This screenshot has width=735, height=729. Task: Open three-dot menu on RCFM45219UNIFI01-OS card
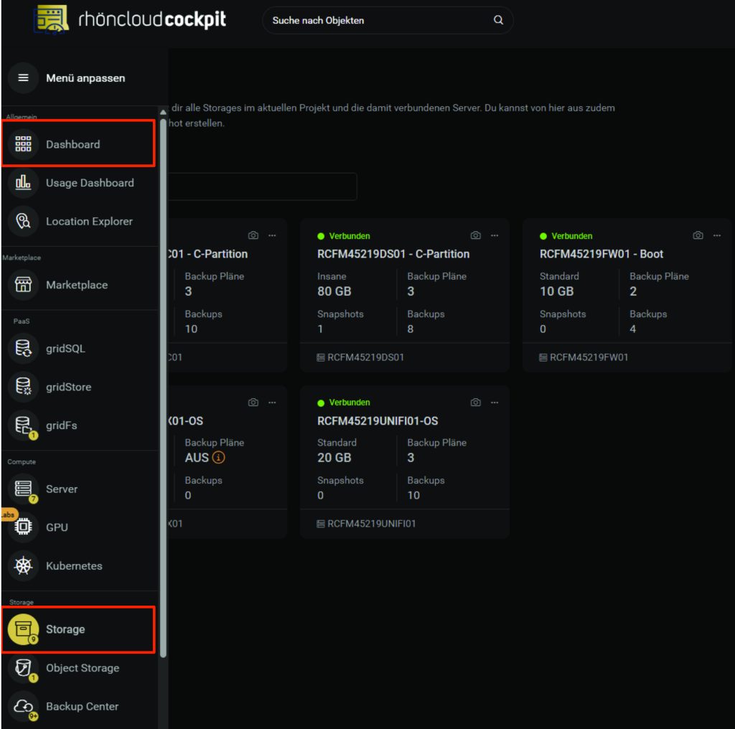pos(495,403)
